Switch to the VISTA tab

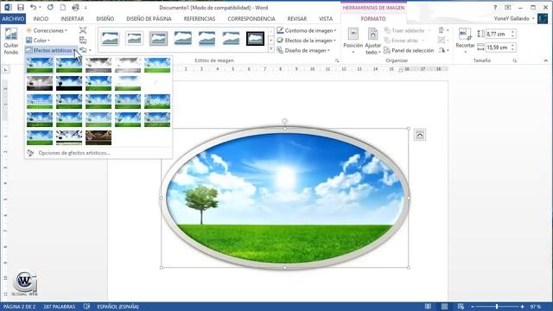click(326, 19)
